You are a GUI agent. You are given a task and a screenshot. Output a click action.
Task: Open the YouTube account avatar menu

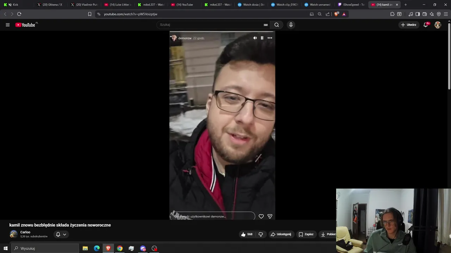(438, 25)
